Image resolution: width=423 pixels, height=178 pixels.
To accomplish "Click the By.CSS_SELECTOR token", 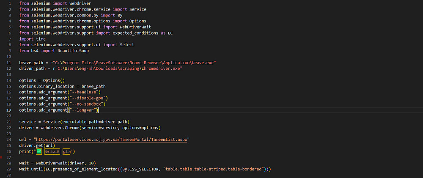I will [x=139, y=169].
